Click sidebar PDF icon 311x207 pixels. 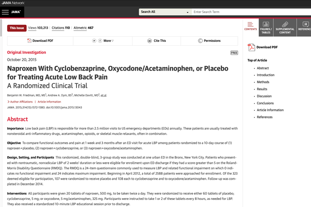coord(251,48)
